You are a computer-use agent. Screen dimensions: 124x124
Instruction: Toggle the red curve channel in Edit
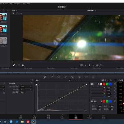click(104, 84)
